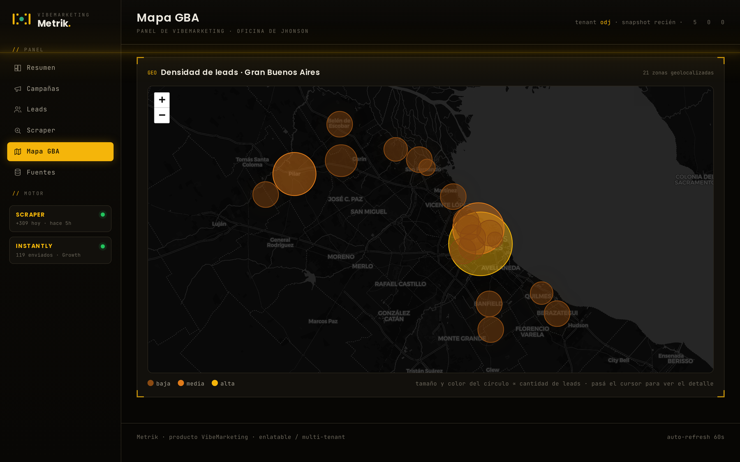Zoom in on the map
The image size is (740, 462).
tap(162, 100)
